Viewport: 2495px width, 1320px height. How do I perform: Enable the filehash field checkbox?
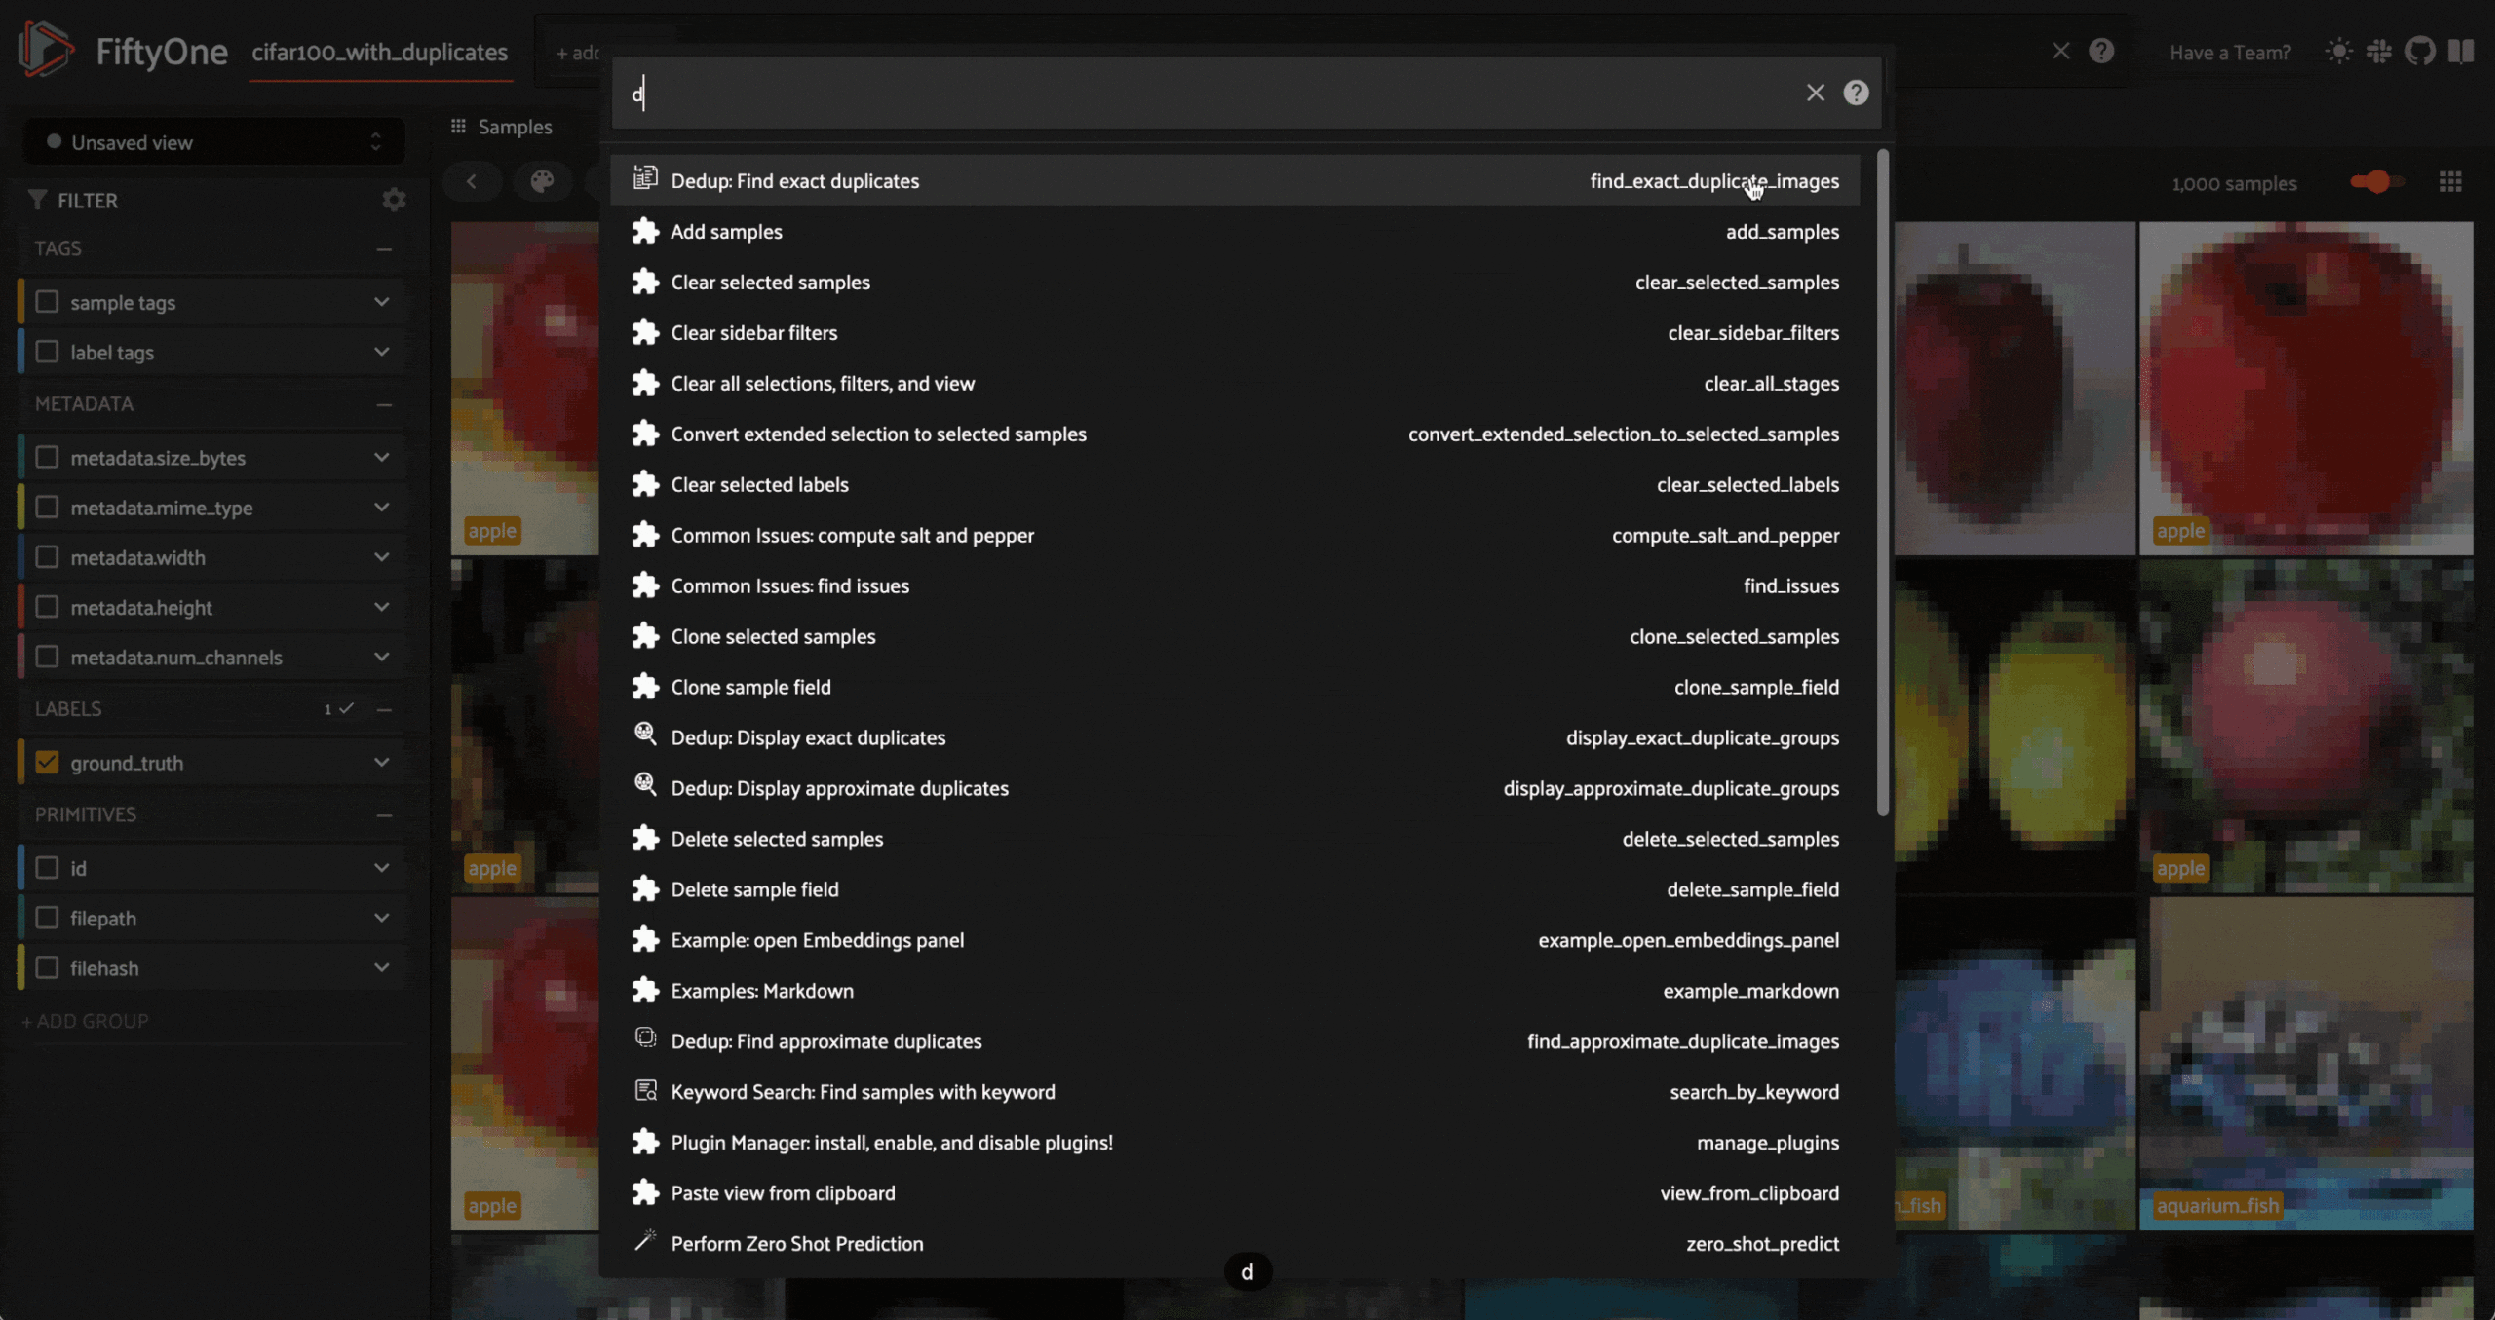pyautogui.click(x=47, y=967)
